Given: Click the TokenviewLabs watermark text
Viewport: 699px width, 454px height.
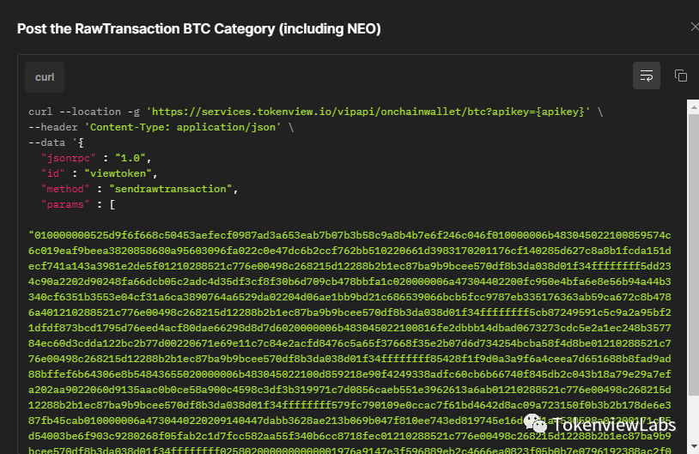Looking at the screenshot, I should [615, 425].
